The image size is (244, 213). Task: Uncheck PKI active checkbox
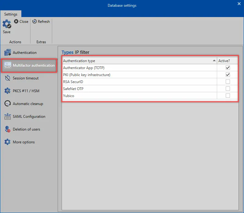[228, 75]
